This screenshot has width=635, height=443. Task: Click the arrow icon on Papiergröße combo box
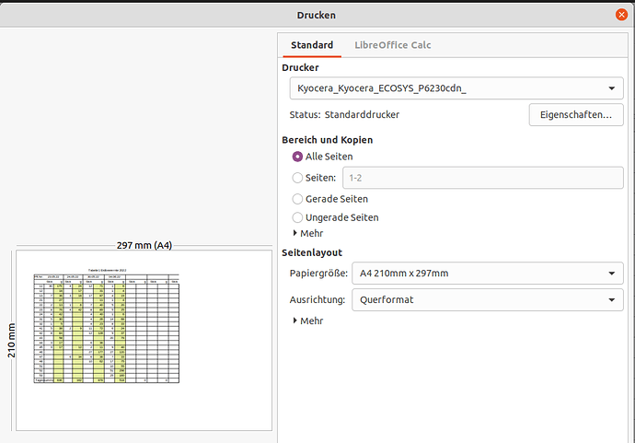click(x=611, y=274)
